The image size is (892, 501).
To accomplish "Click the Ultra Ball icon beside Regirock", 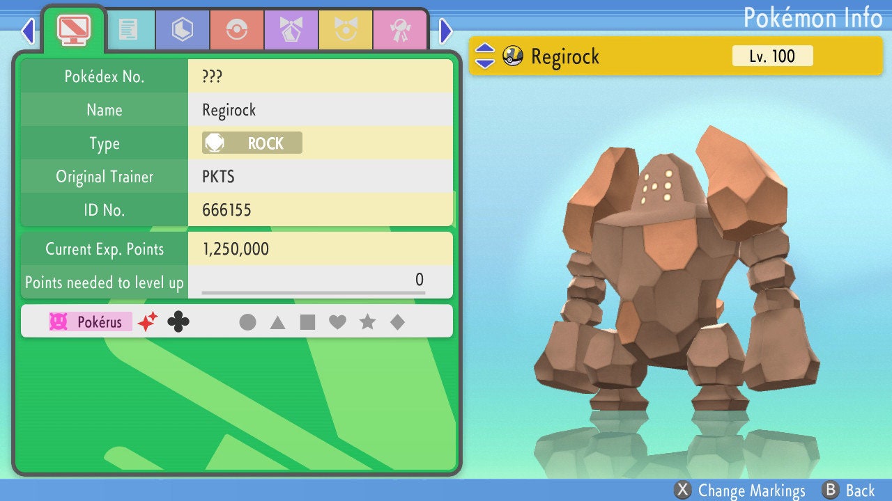I will coord(513,56).
